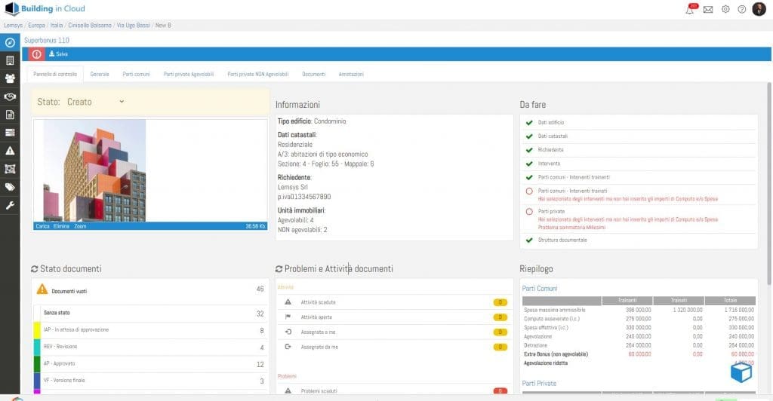Screen dimensions: 773x401
Task: Open the help question mark icon
Action: tap(742, 9)
